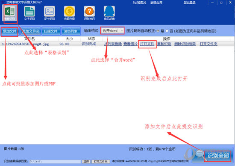Click the 图片数量:1张 status text
Viewport: 235px width, 166px height.
tap(14, 149)
